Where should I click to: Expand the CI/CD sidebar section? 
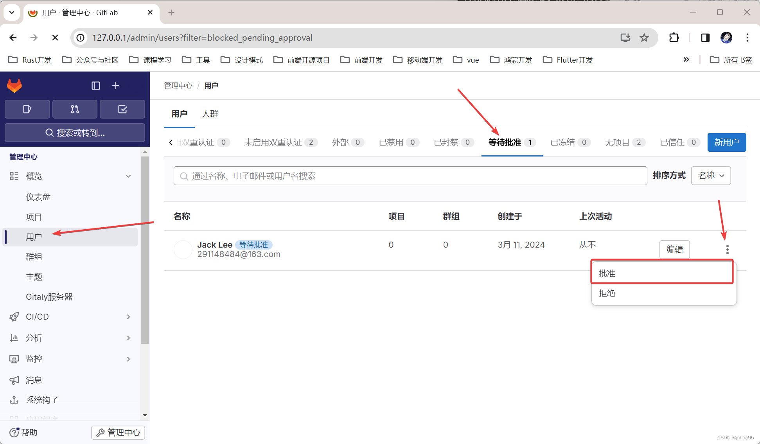click(x=128, y=317)
